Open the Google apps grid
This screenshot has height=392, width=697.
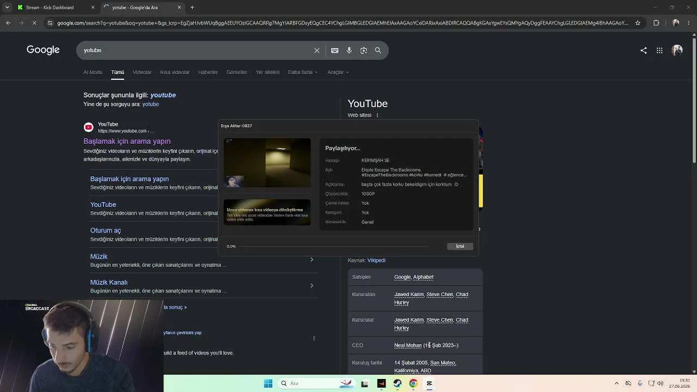click(659, 50)
